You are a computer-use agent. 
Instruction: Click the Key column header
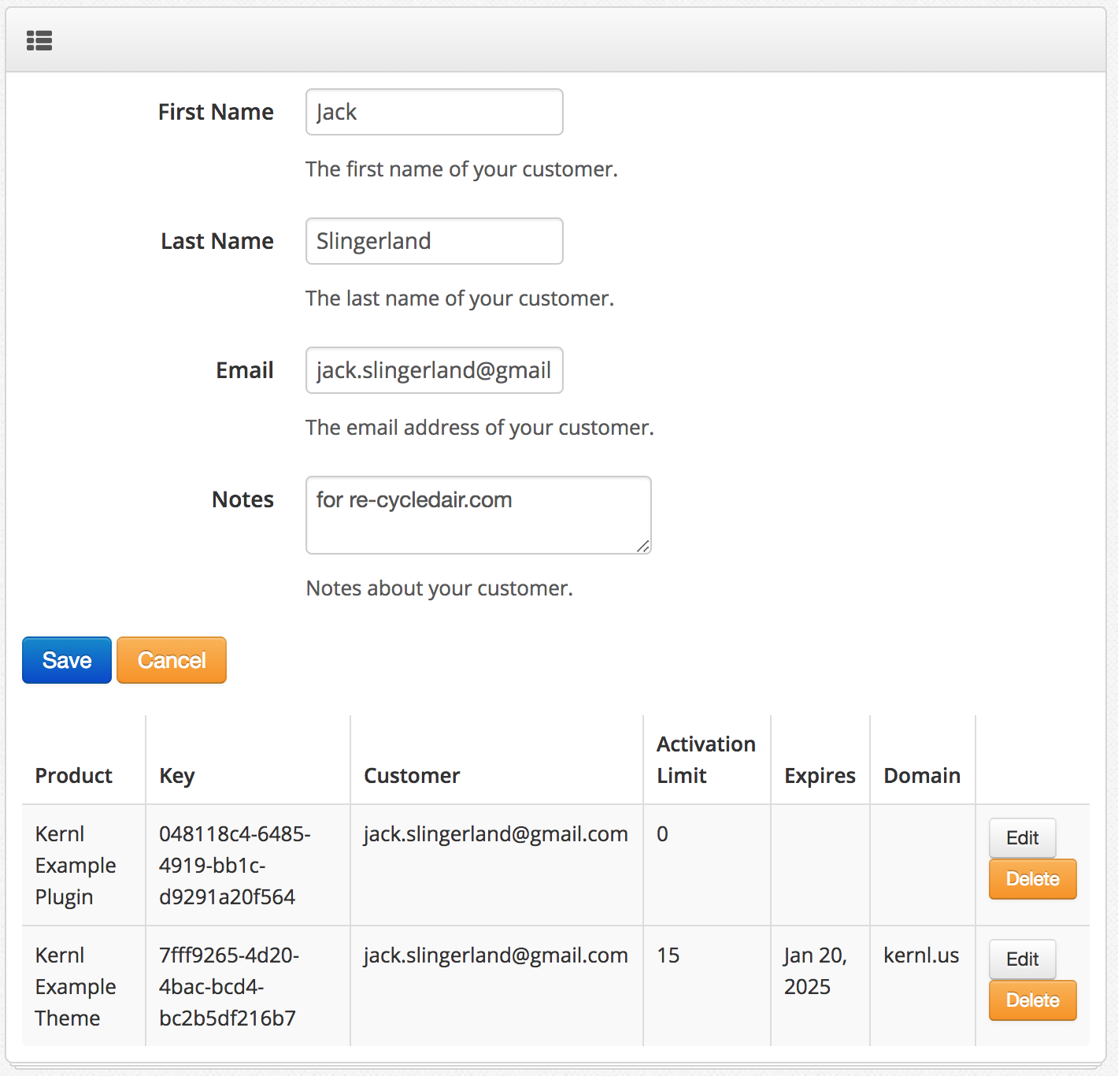176,775
